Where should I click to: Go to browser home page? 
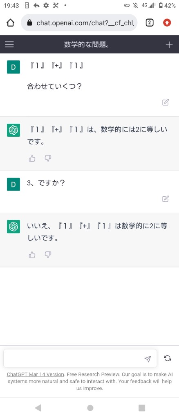click(x=10, y=23)
